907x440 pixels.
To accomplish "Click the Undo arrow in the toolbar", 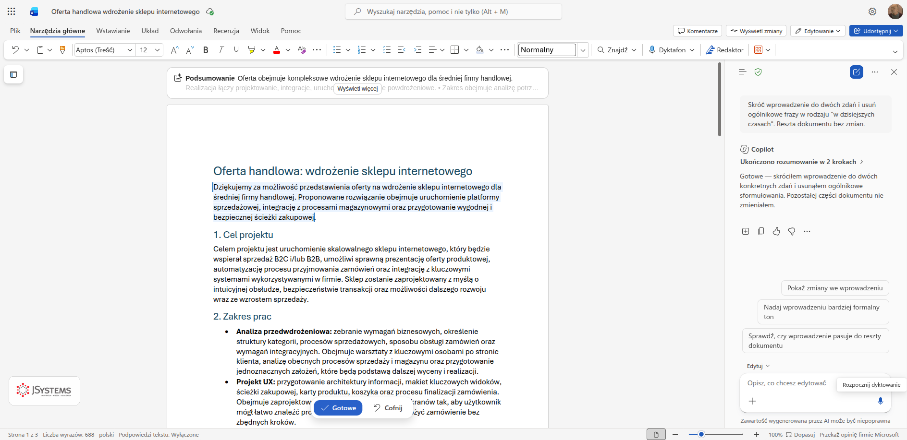I will pyautogui.click(x=15, y=50).
